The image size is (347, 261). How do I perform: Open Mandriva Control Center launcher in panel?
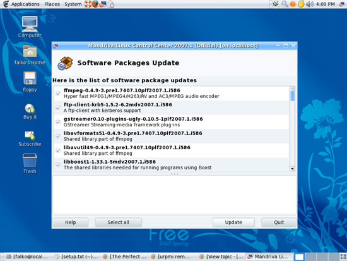[103, 4]
